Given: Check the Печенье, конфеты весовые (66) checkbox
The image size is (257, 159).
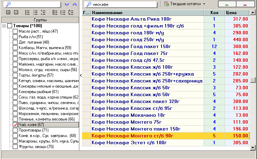Looking at the screenshot, I should coord(15,119).
